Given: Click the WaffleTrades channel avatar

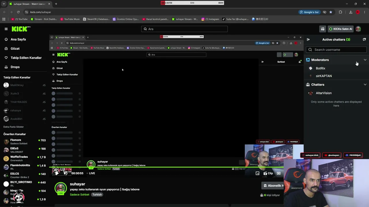Looking at the screenshot, I should [x=6, y=159].
